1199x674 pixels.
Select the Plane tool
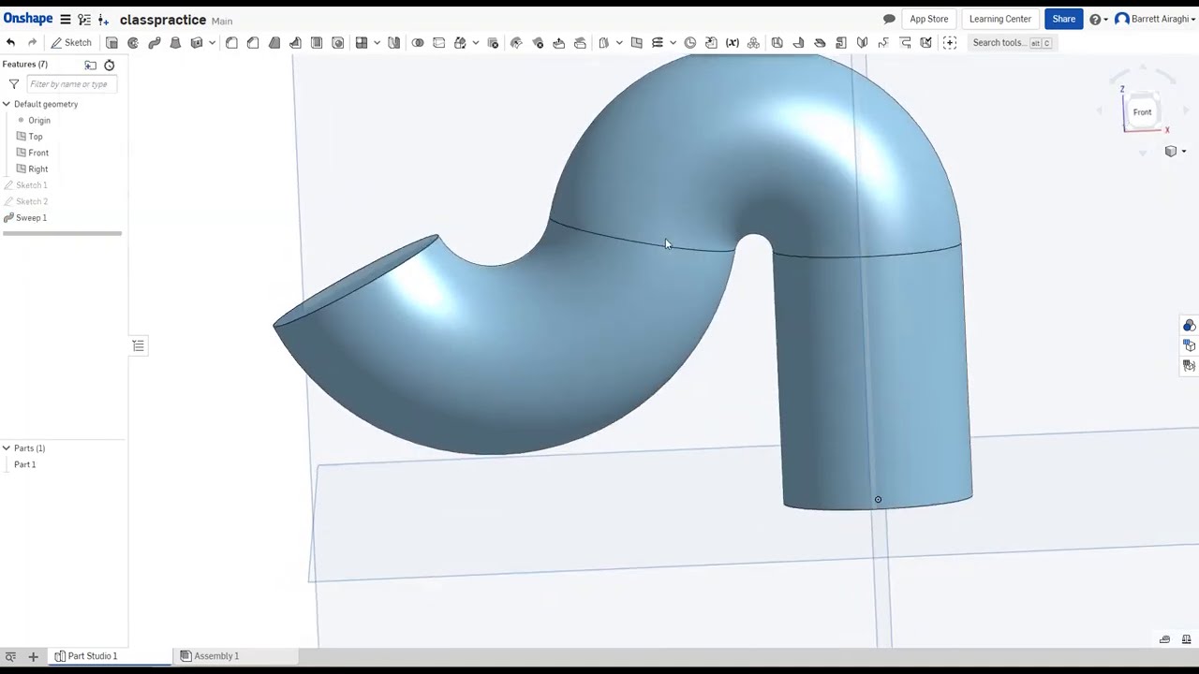coord(636,43)
